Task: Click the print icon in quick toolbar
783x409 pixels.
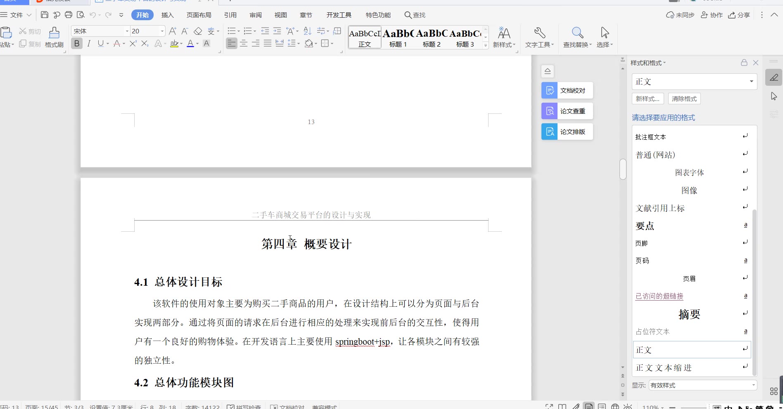Action: coord(69,15)
